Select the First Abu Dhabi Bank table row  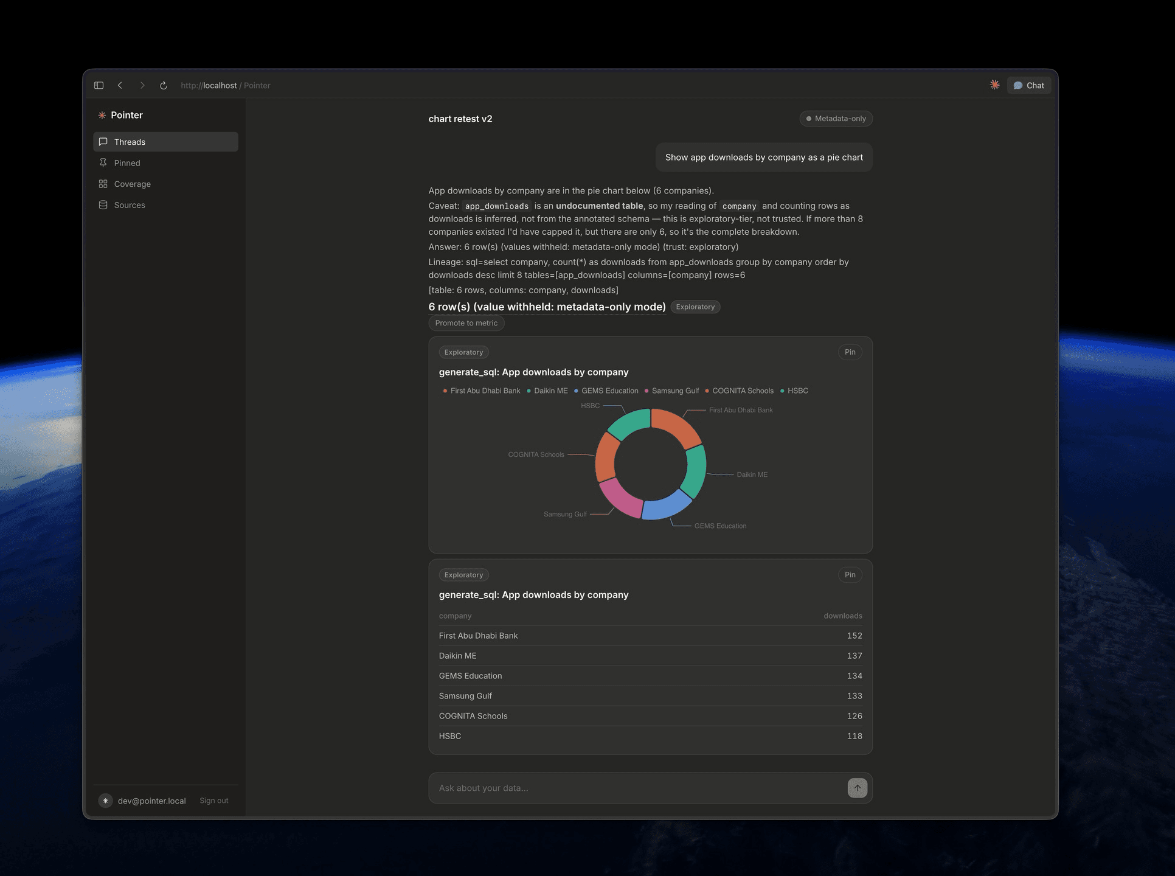click(x=650, y=636)
